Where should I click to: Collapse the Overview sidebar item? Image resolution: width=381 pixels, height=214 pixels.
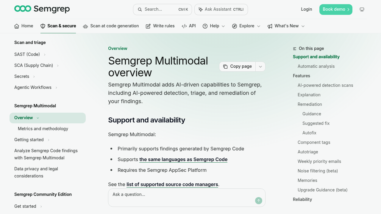[38, 118]
